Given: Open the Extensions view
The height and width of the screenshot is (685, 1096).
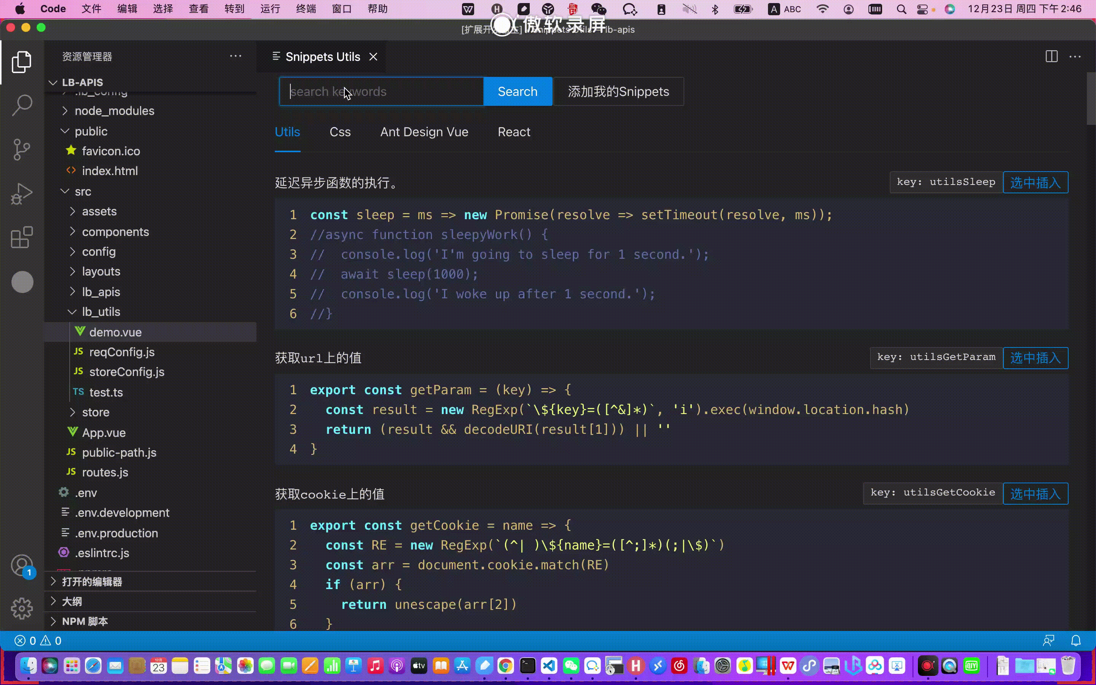Looking at the screenshot, I should coord(22,237).
